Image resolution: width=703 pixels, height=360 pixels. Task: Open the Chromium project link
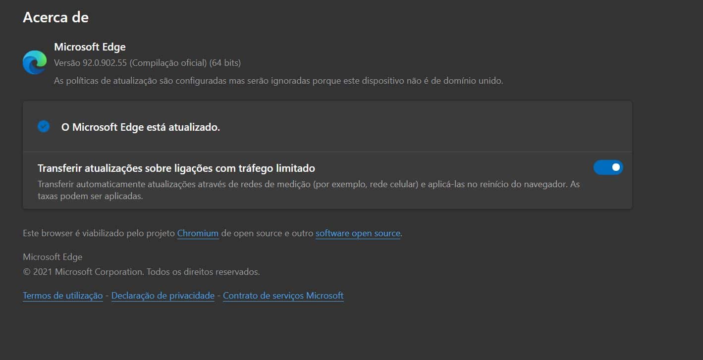(198, 233)
